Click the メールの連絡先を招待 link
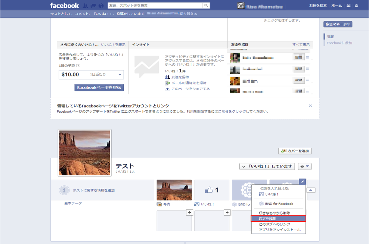 point(189,83)
